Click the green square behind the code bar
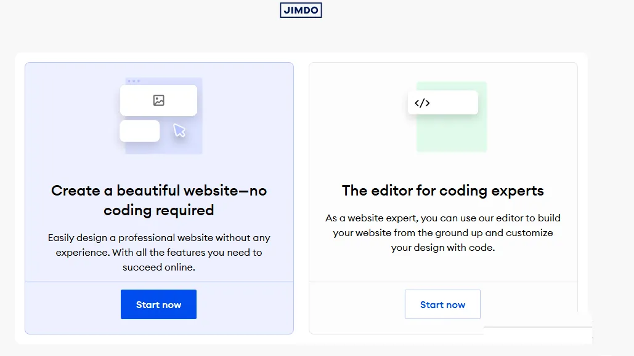Image resolution: width=634 pixels, height=356 pixels. pos(452,134)
